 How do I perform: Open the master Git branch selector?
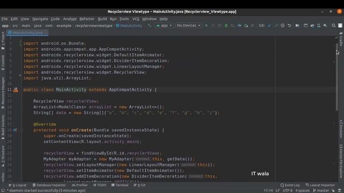(x=321, y=191)
